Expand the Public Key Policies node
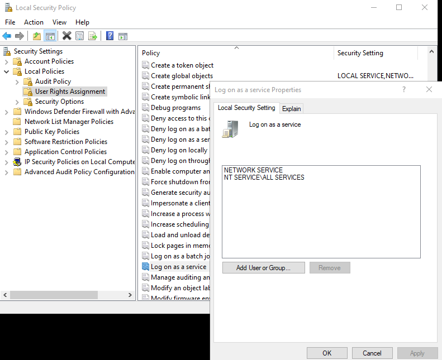 [x=7, y=132]
